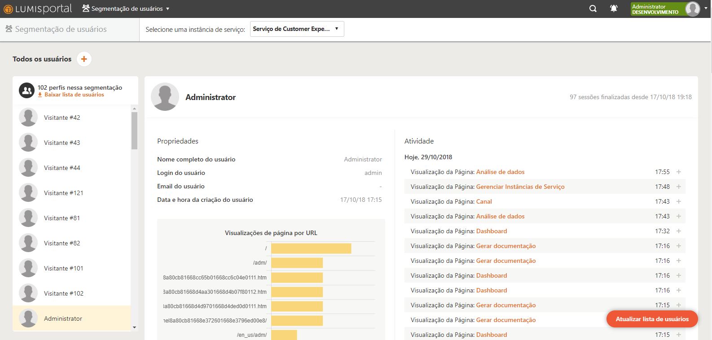Click Login do usuário value admin

(x=373, y=173)
